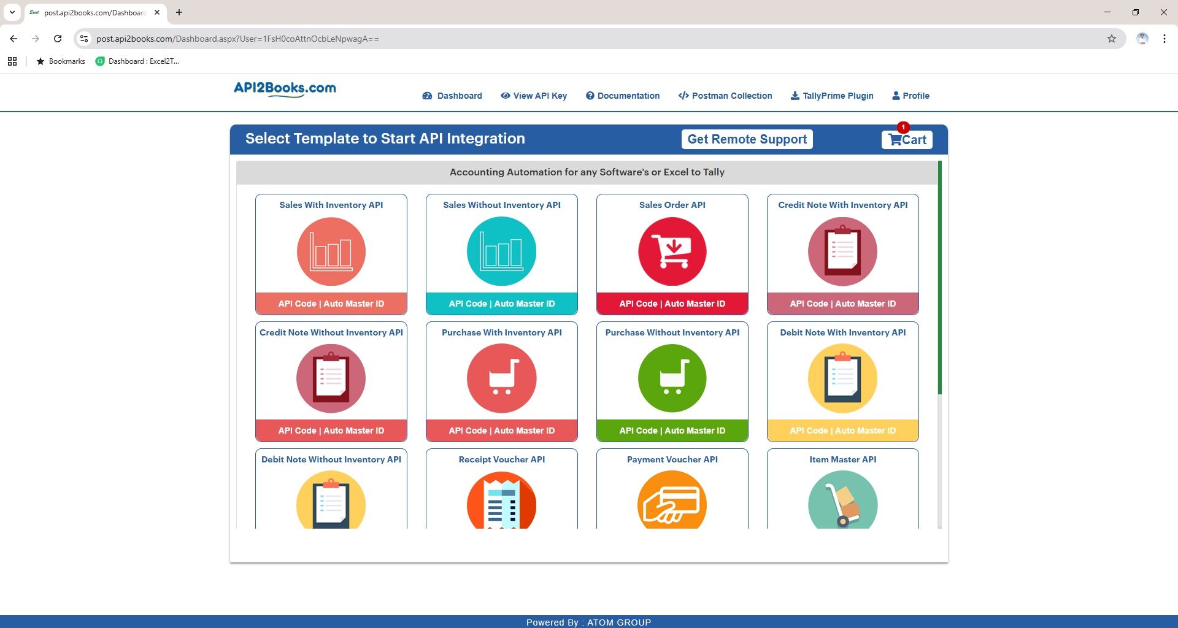
Task: Open the Cart button
Action: [907, 140]
